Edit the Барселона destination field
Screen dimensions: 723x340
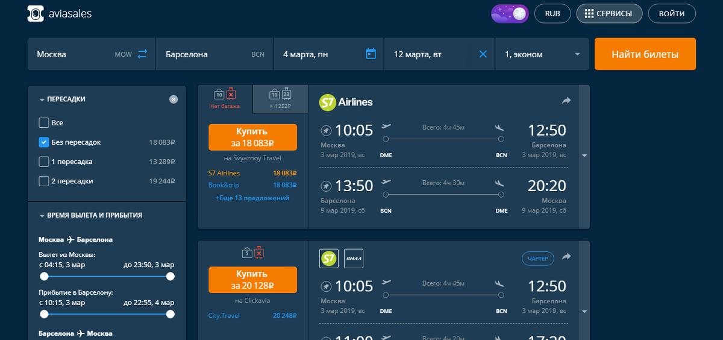pyautogui.click(x=214, y=54)
